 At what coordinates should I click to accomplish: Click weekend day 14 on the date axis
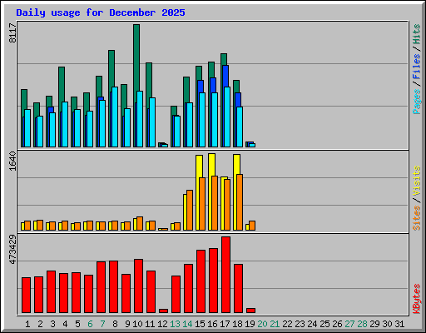coord(187,324)
